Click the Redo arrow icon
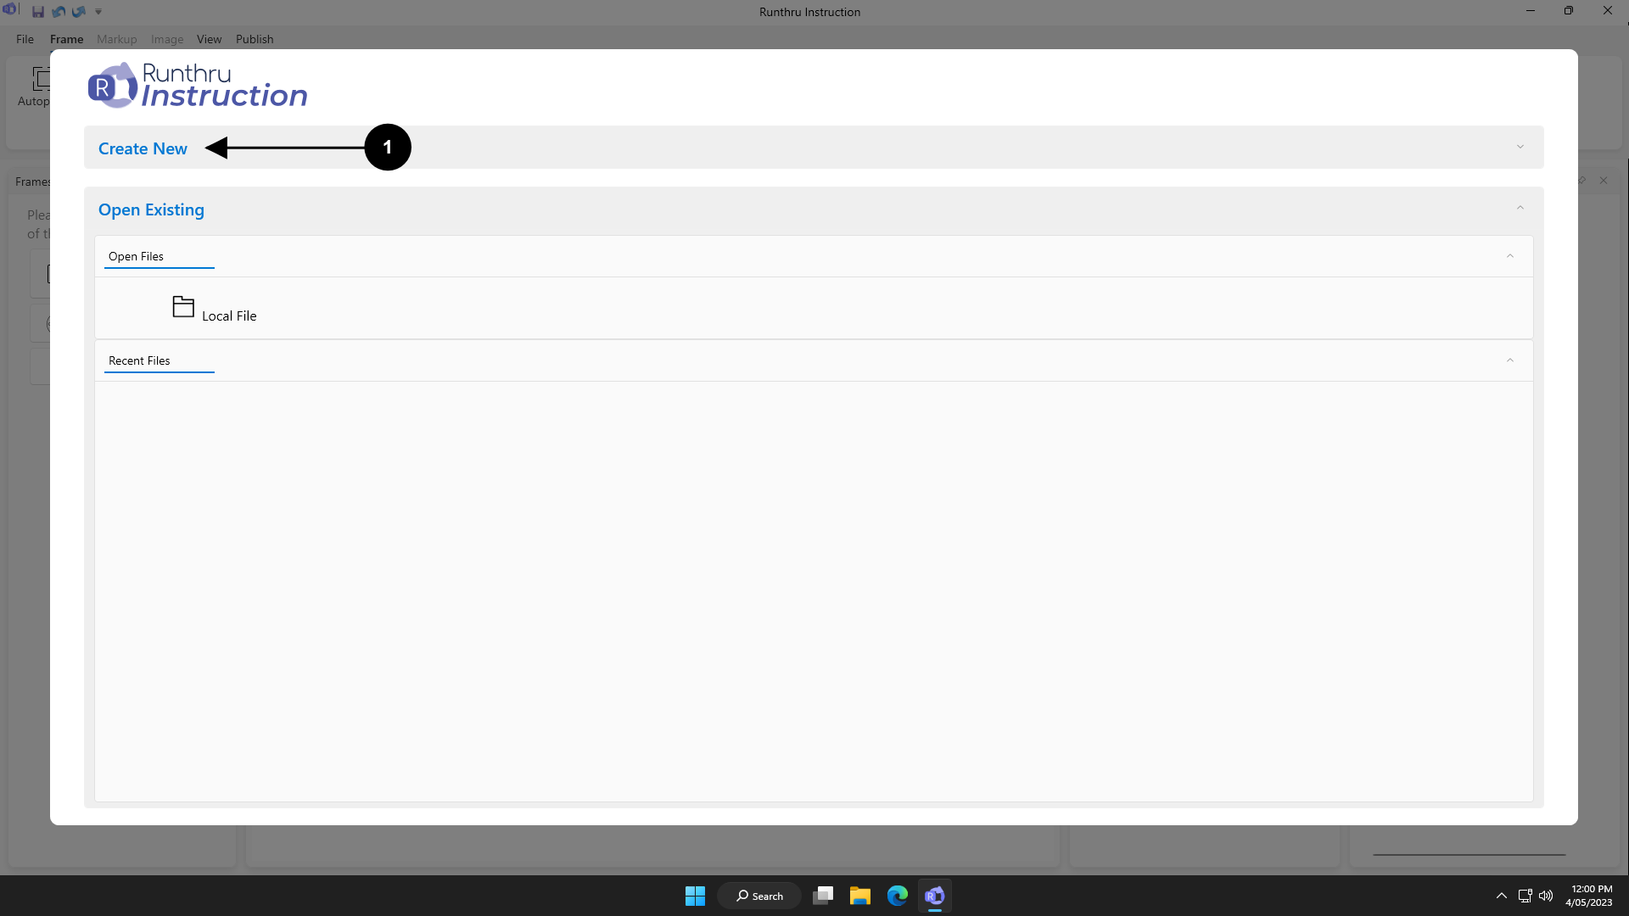 79,12
